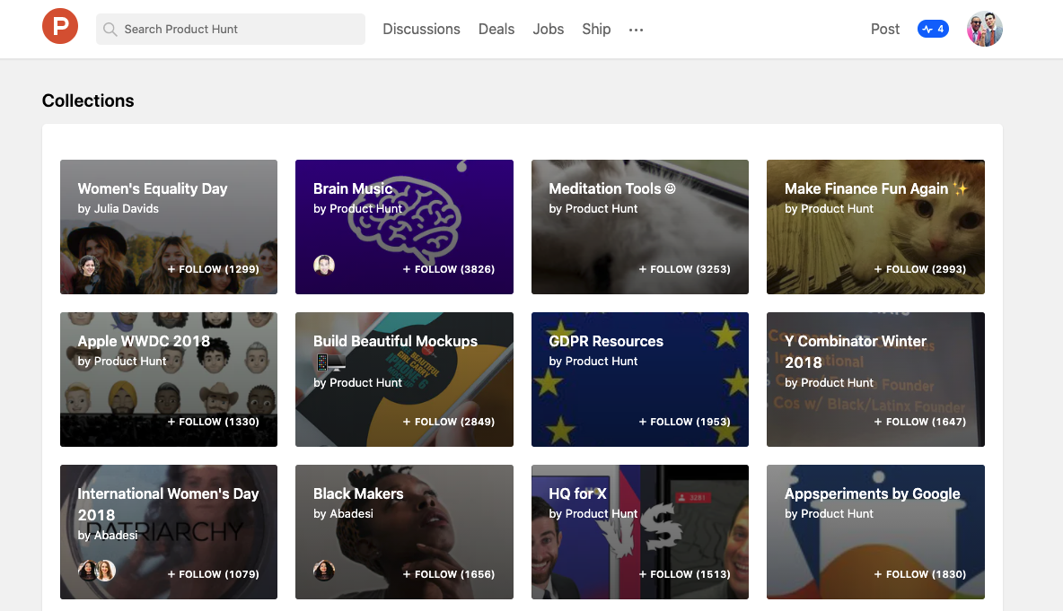Open the Deals page
This screenshot has width=1063, height=611.
tap(496, 29)
